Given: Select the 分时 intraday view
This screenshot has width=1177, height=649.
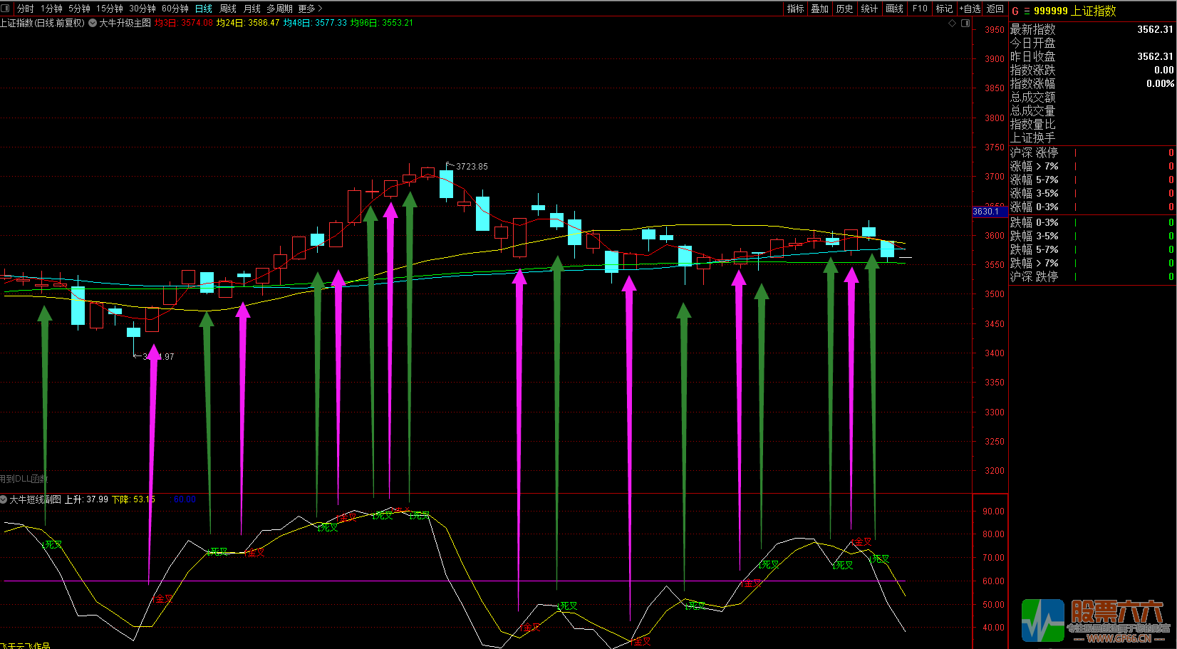Looking at the screenshot, I should point(26,9).
